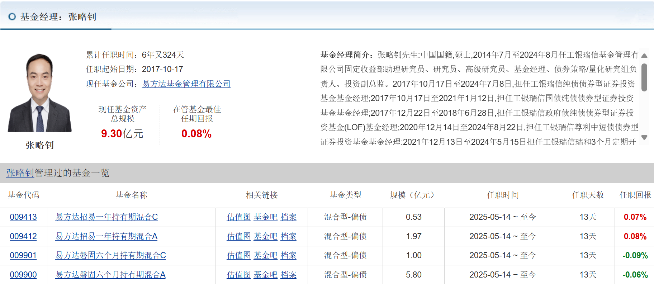Image resolution: width=654 pixels, height=284 pixels.
Task: Click the 2017-10-17 start date
Action: [x=162, y=69]
